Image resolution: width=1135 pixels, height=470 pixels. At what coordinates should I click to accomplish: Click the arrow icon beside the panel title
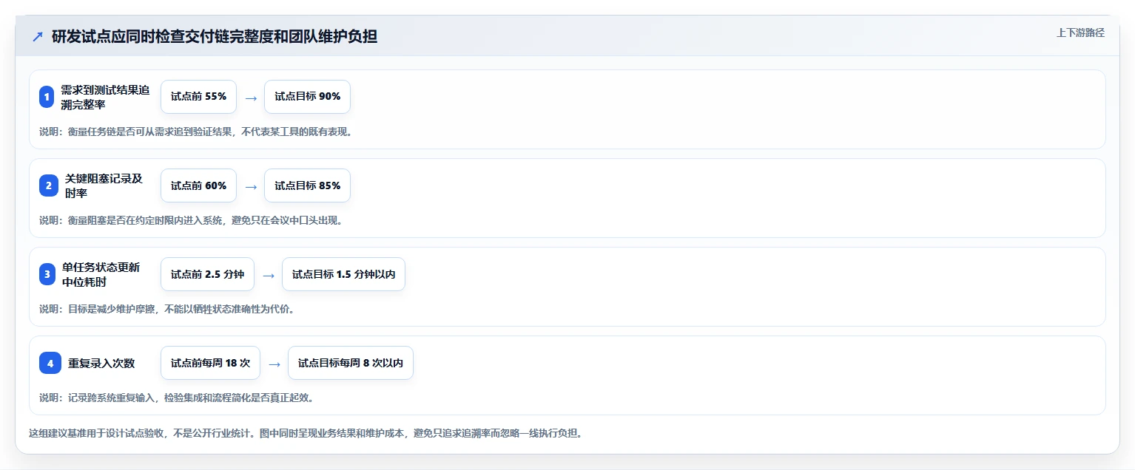tap(38, 37)
